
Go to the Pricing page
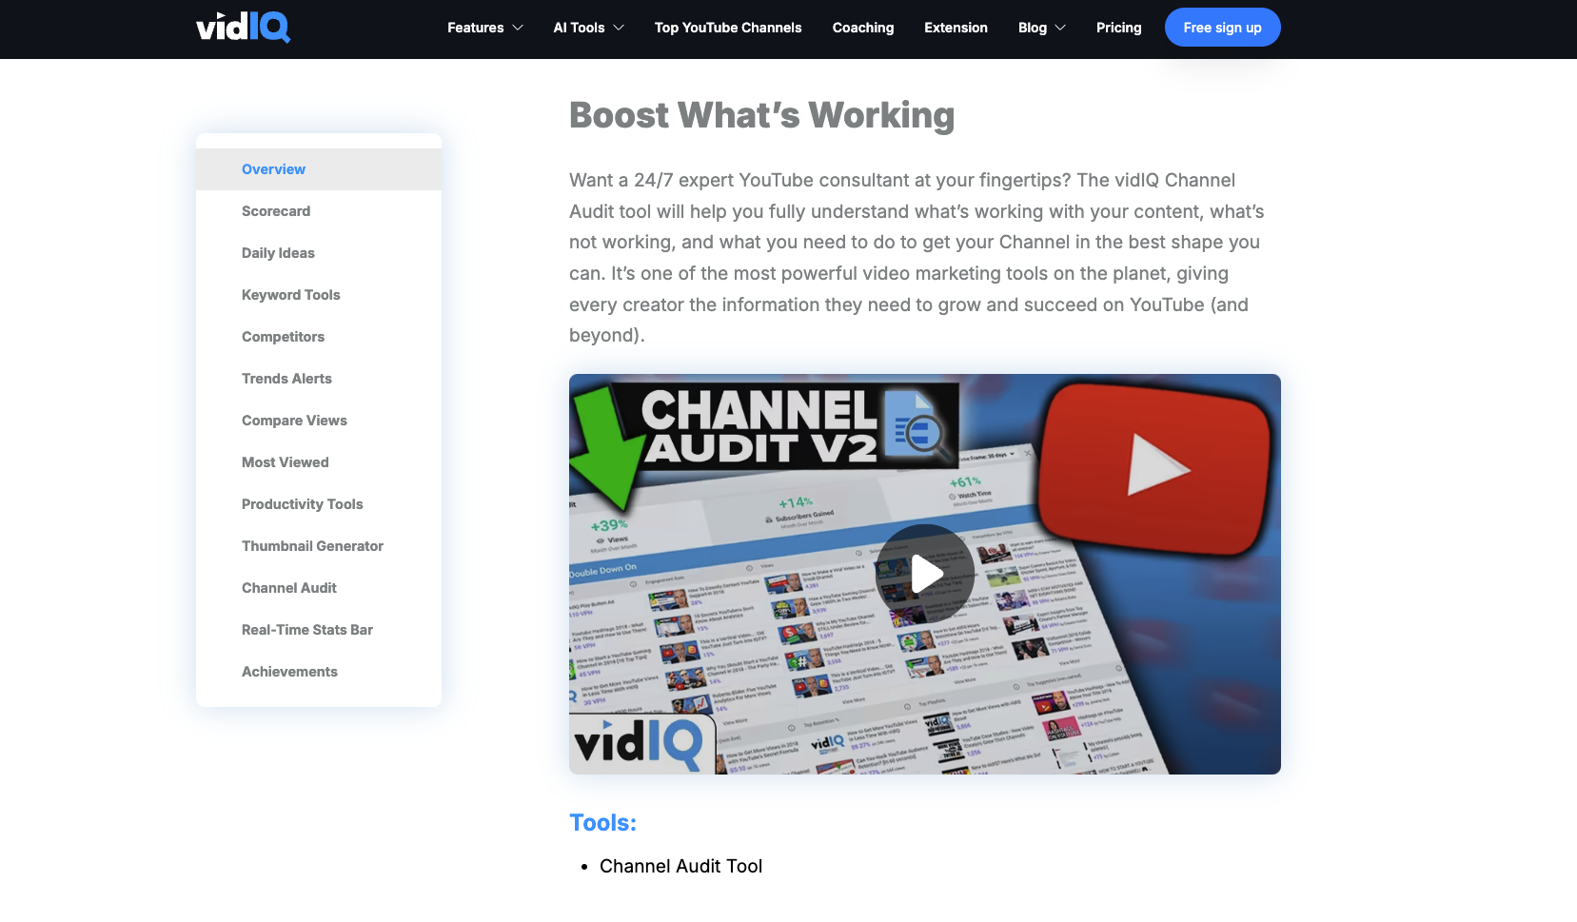pos(1118,28)
